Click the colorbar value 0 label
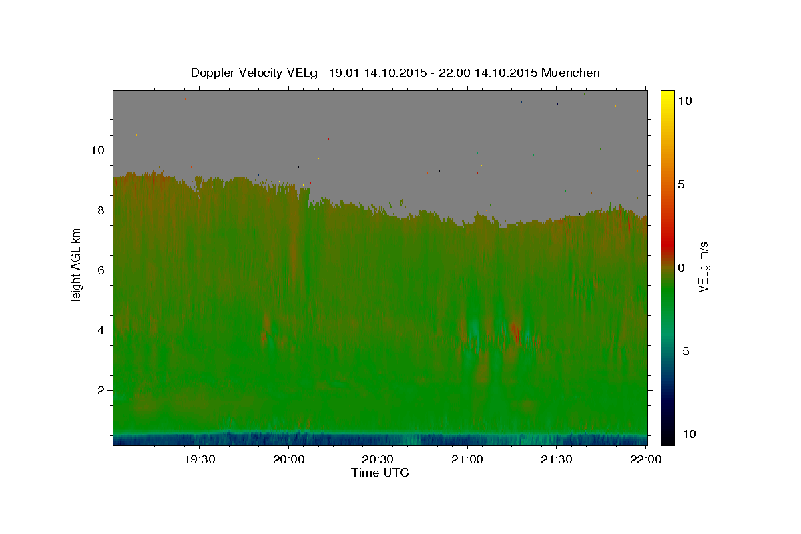 click(x=681, y=268)
